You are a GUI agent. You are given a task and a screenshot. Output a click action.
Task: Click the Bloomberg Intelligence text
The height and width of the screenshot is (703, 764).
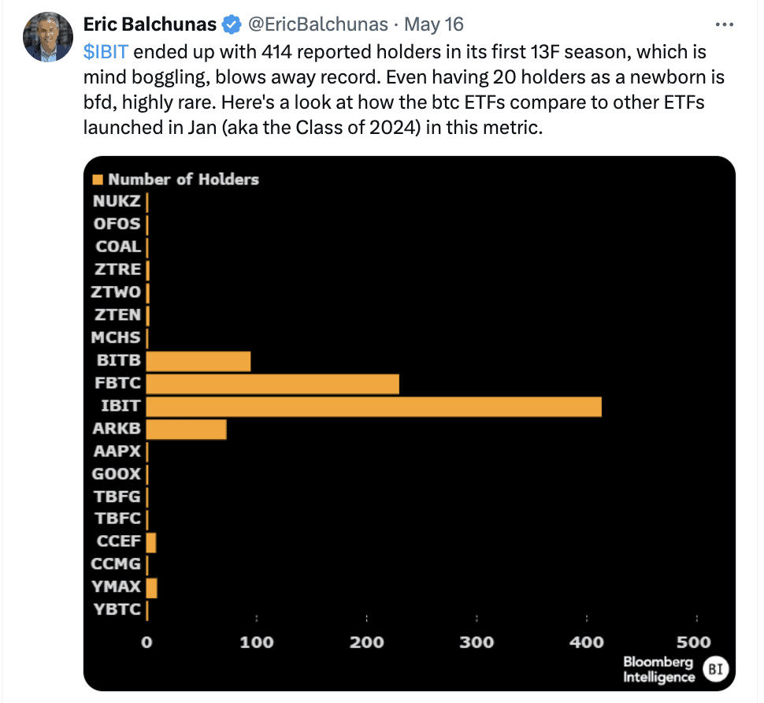click(x=658, y=669)
